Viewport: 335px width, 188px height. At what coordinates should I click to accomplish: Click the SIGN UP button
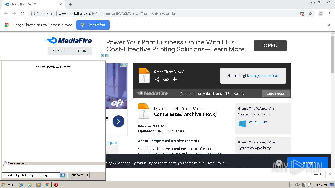tap(59, 51)
